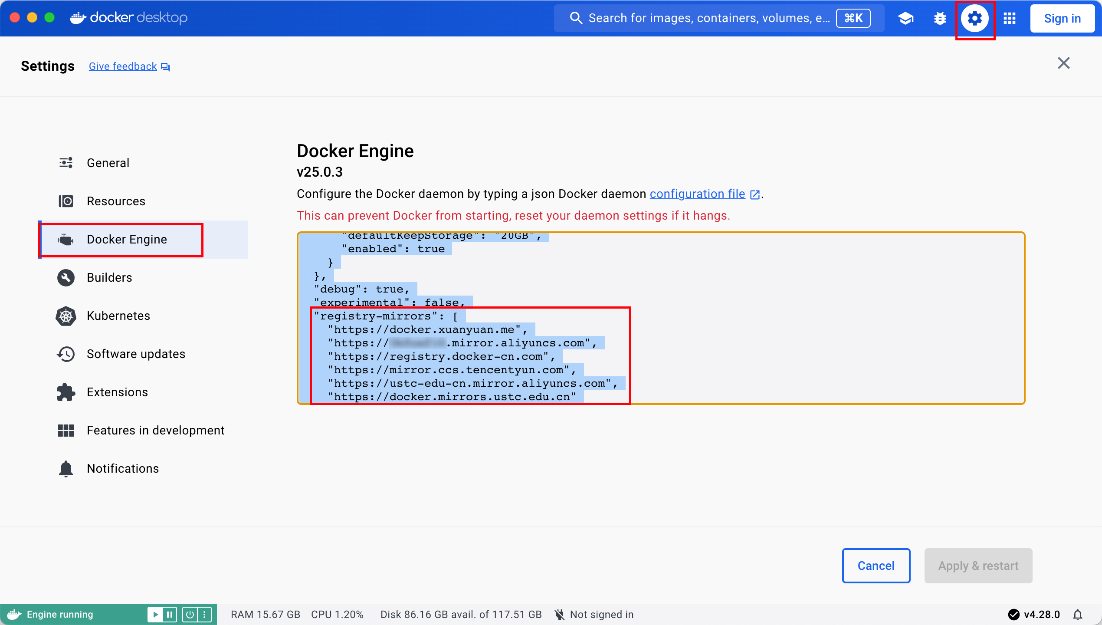1102x625 pixels.
Task: Select Features in development tab
Action: point(143,430)
